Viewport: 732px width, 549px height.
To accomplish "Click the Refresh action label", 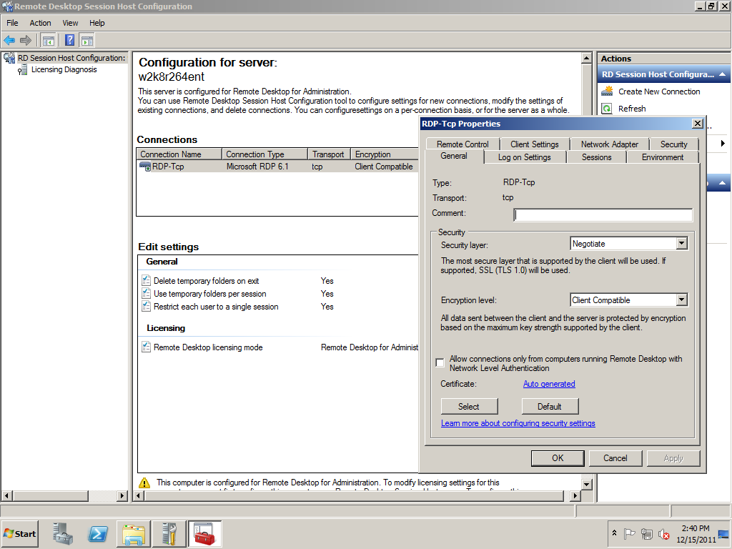I will [x=632, y=109].
